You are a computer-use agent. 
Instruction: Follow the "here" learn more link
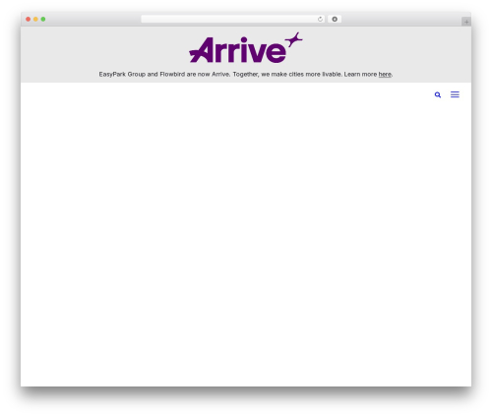pos(385,75)
